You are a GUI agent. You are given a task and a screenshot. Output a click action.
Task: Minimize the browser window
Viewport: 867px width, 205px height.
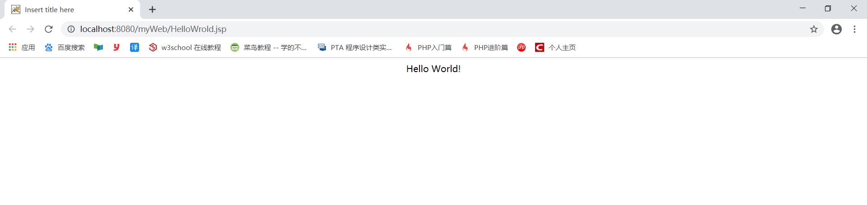coord(802,8)
